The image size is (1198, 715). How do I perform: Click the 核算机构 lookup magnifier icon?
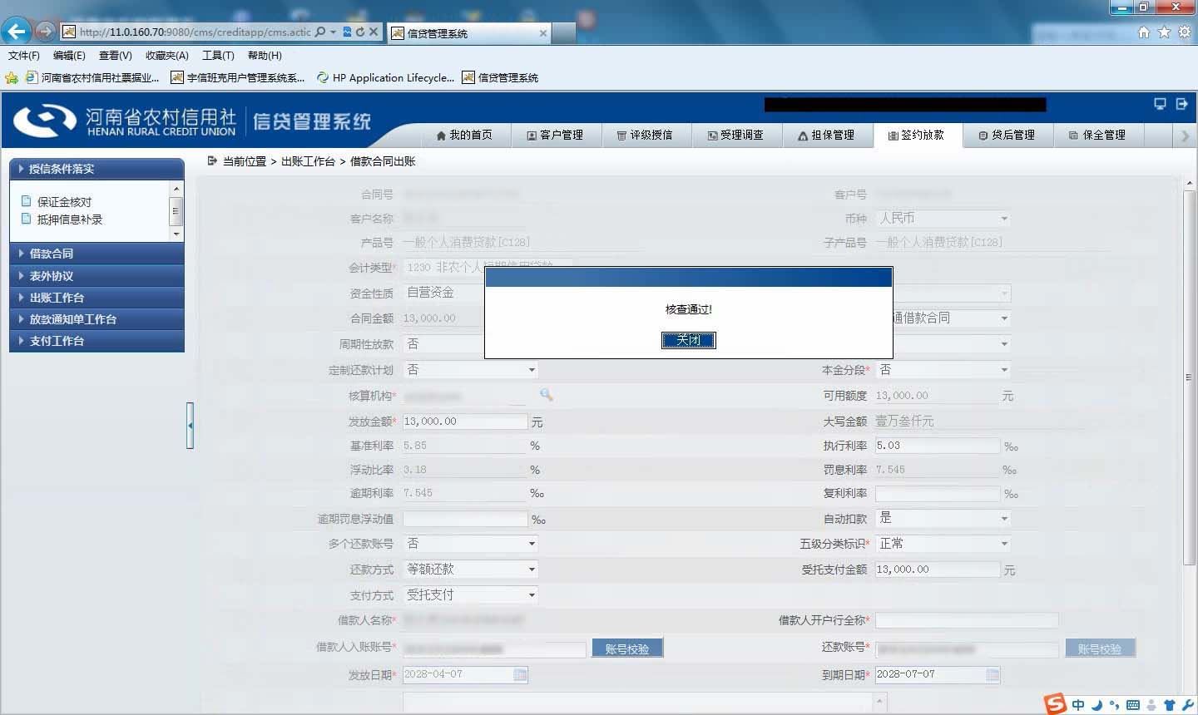[546, 395]
